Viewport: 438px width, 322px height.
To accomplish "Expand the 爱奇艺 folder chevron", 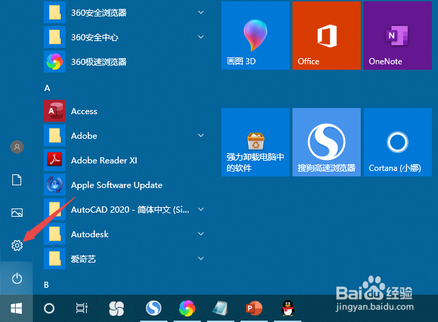I will coord(201,258).
